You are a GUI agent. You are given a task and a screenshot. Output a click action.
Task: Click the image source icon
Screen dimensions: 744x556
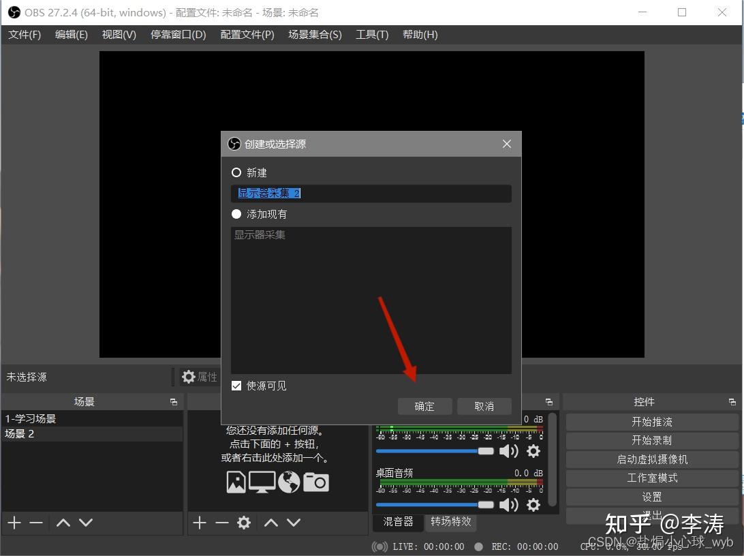(x=236, y=482)
